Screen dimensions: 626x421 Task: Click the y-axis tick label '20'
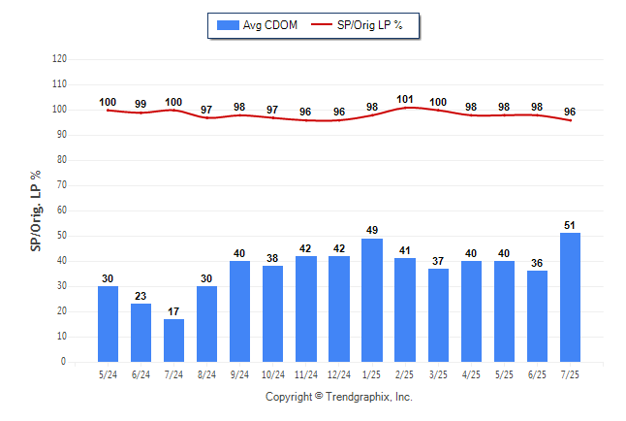pyautogui.click(x=62, y=311)
